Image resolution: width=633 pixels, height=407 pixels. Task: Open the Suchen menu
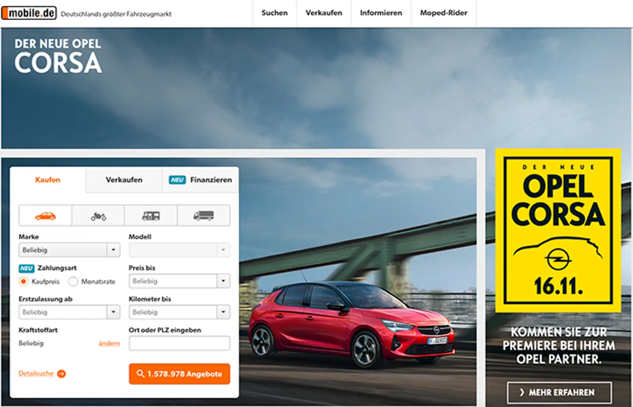275,13
